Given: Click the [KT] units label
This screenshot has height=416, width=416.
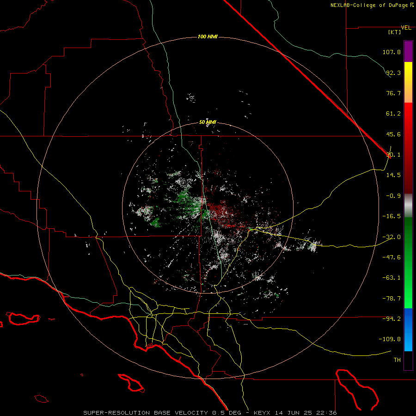Looking at the screenshot, I should pos(394,32).
